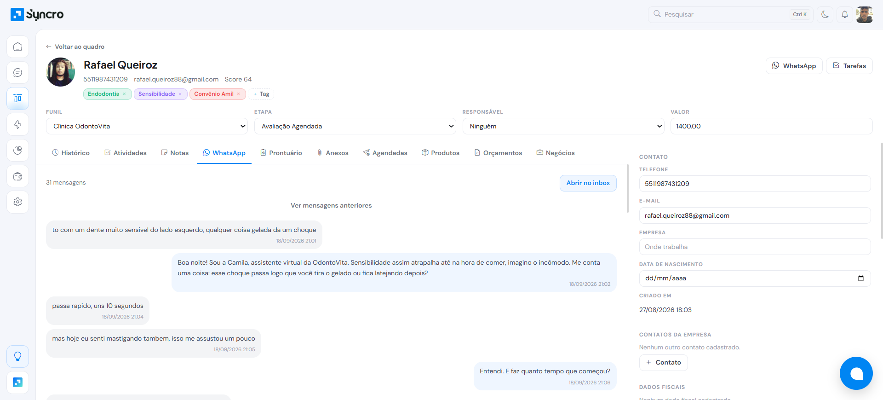Remove the Sensibilidade tag

[180, 94]
